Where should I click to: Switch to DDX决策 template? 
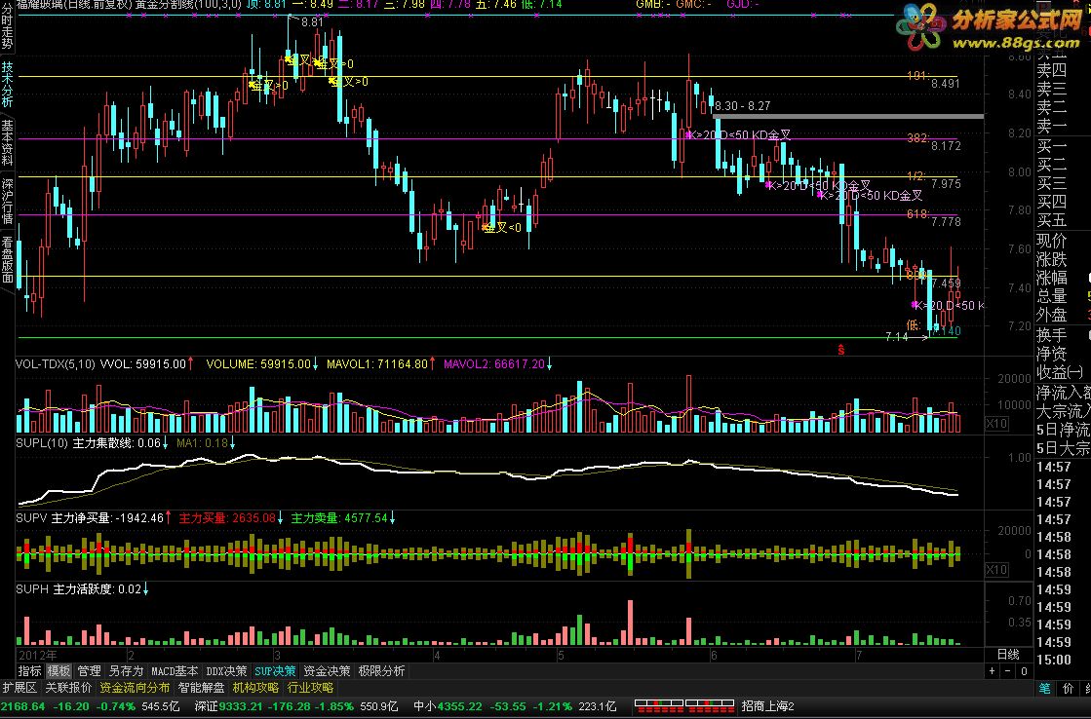[227, 671]
